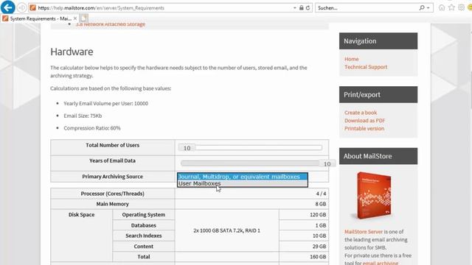Click the Total Number of Users label

click(113, 145)
